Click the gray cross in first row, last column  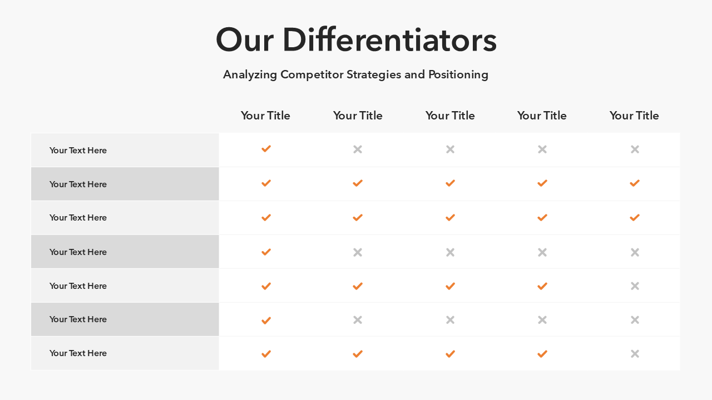tap(635, 149)
